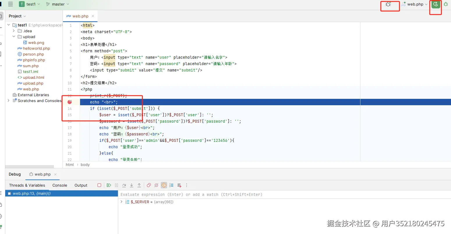Open the main hamburger menu
This screenshot has height=234, width=451.
[10, 4]
